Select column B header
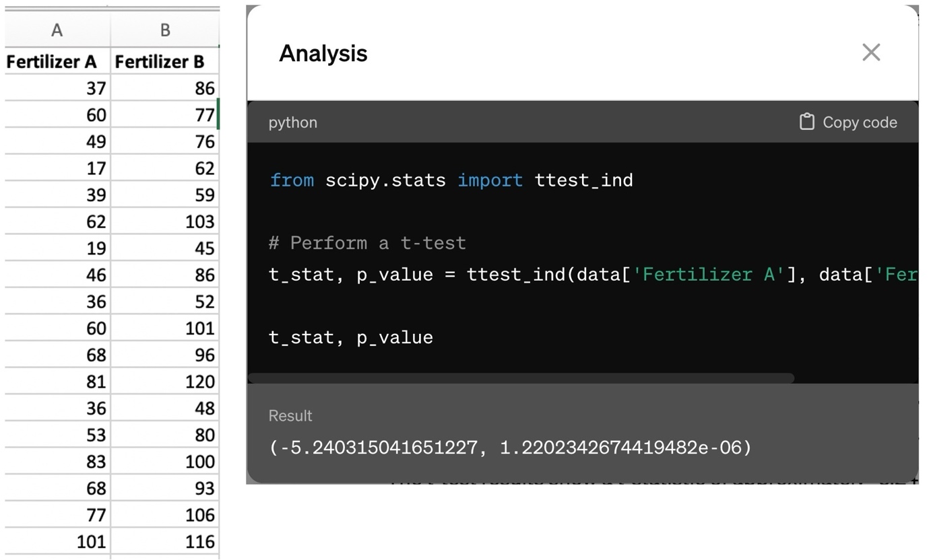 coord(165,30)
